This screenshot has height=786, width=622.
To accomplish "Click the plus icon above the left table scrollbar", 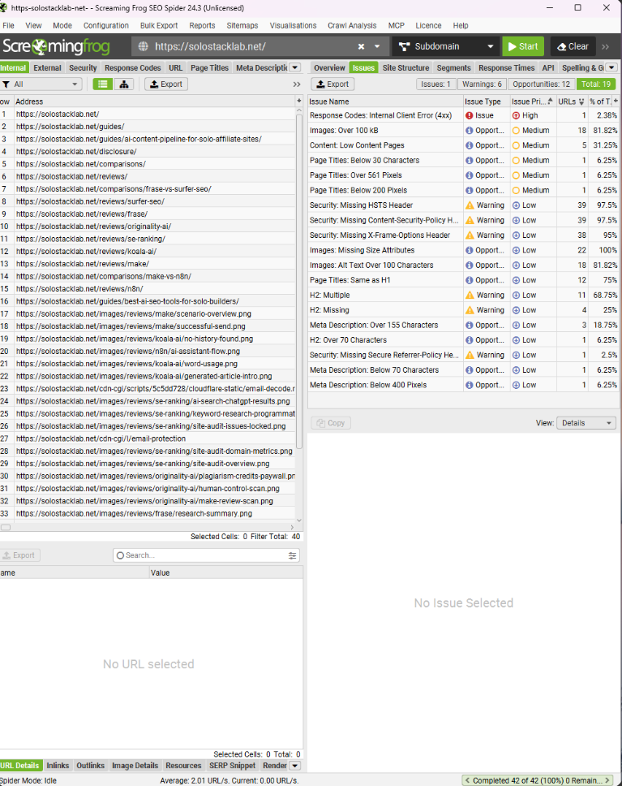I will [299, 101].
